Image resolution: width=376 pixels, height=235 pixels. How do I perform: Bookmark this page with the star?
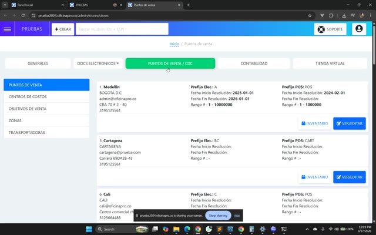pyautogui.click(x=310, y=16)
